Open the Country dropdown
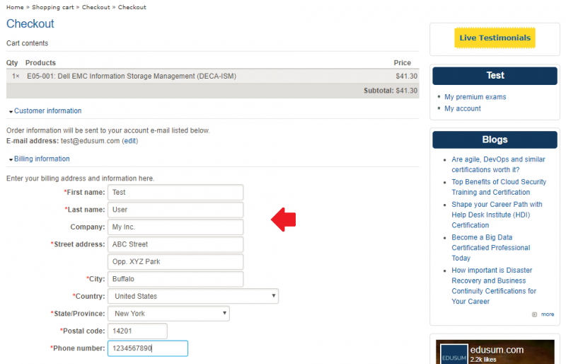Screen dimensions: 566x364 click(x=192, y=296)
